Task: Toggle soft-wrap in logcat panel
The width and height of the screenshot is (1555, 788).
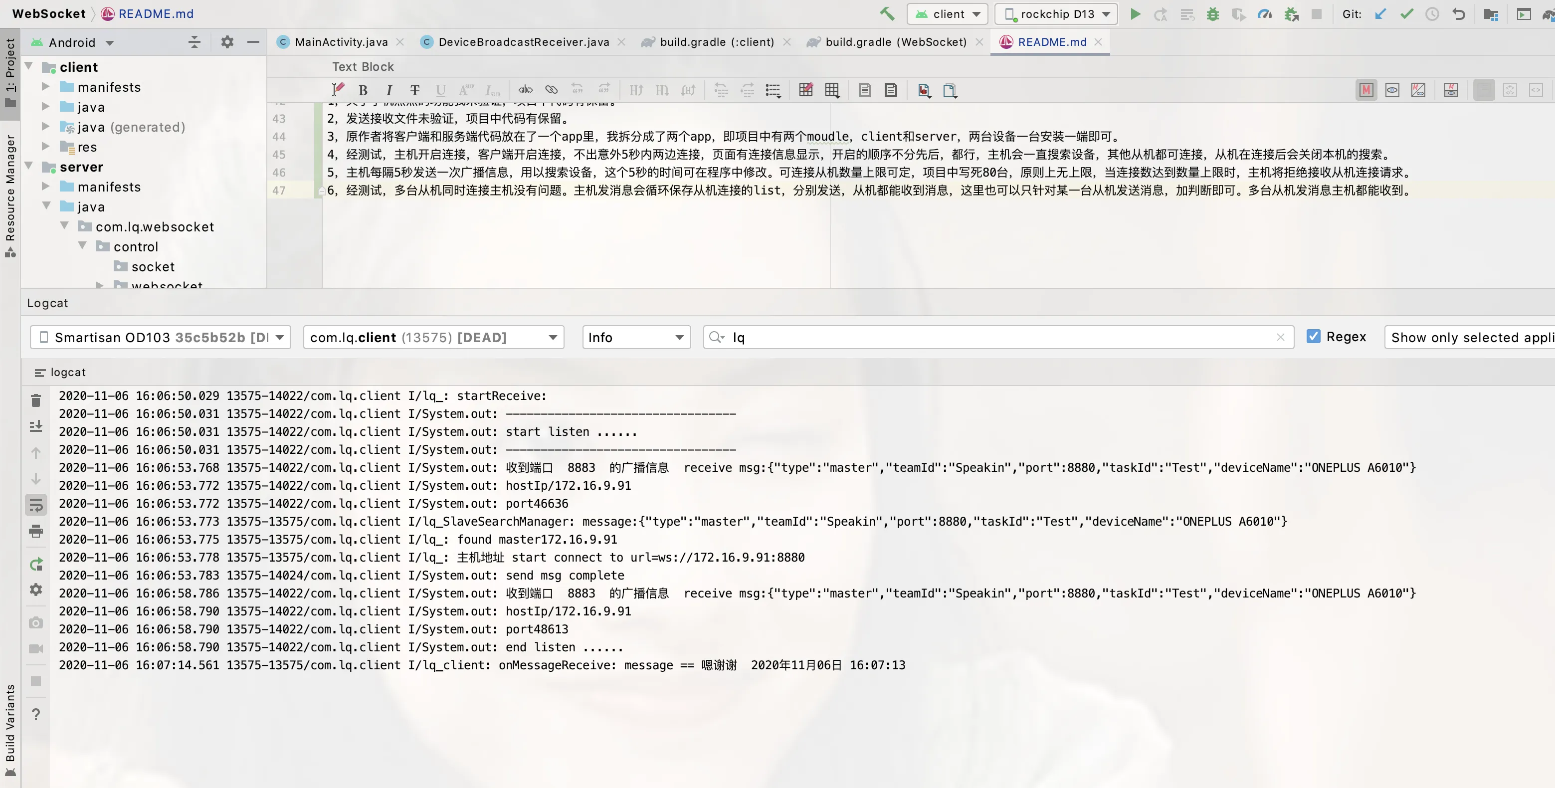Action: pos(35,505)
